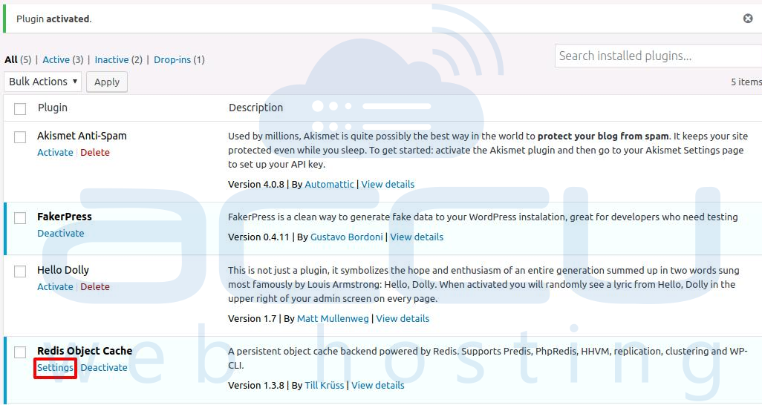Click the Plugin column header
Screen dimensions: 762x405
pos(53,108)
